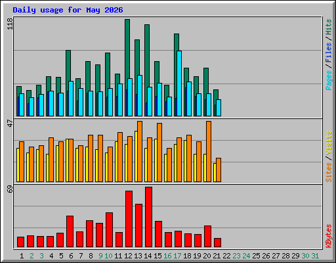Click the yellow Visits bar for day 6

tap(67, 160)
